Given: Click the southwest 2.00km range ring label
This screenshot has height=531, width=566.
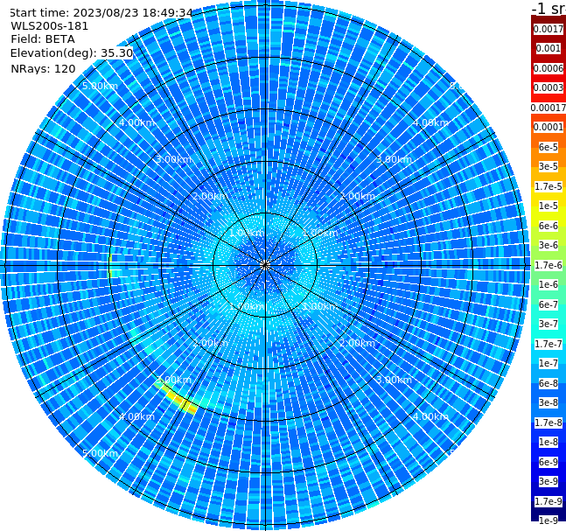Looking at the screenshot, I should click(211, 343).
